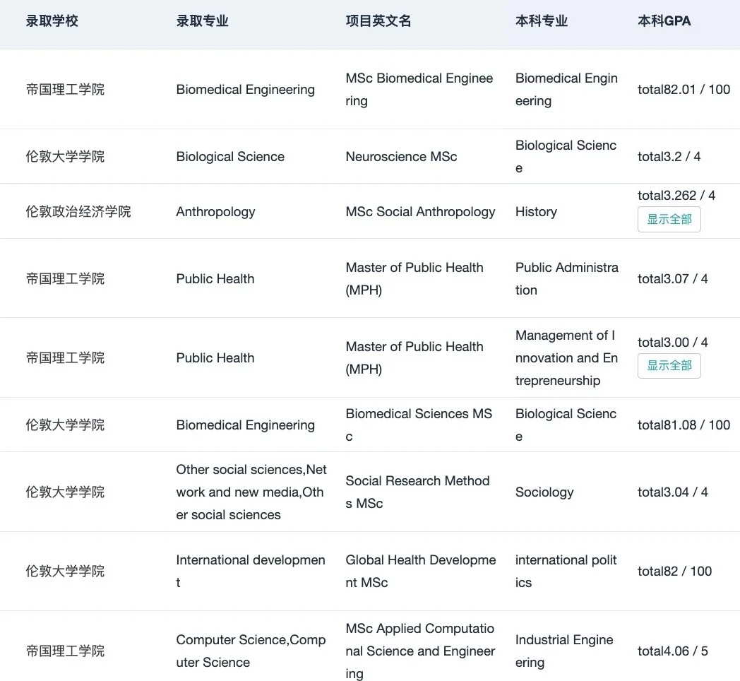Click the 录取学校 column header

coord(52,21)
